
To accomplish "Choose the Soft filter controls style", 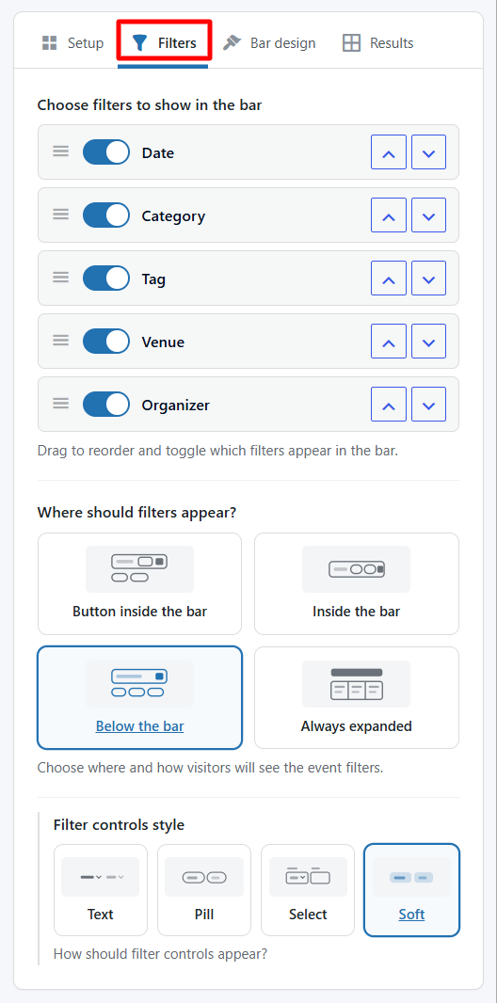I will coord(411,890).
